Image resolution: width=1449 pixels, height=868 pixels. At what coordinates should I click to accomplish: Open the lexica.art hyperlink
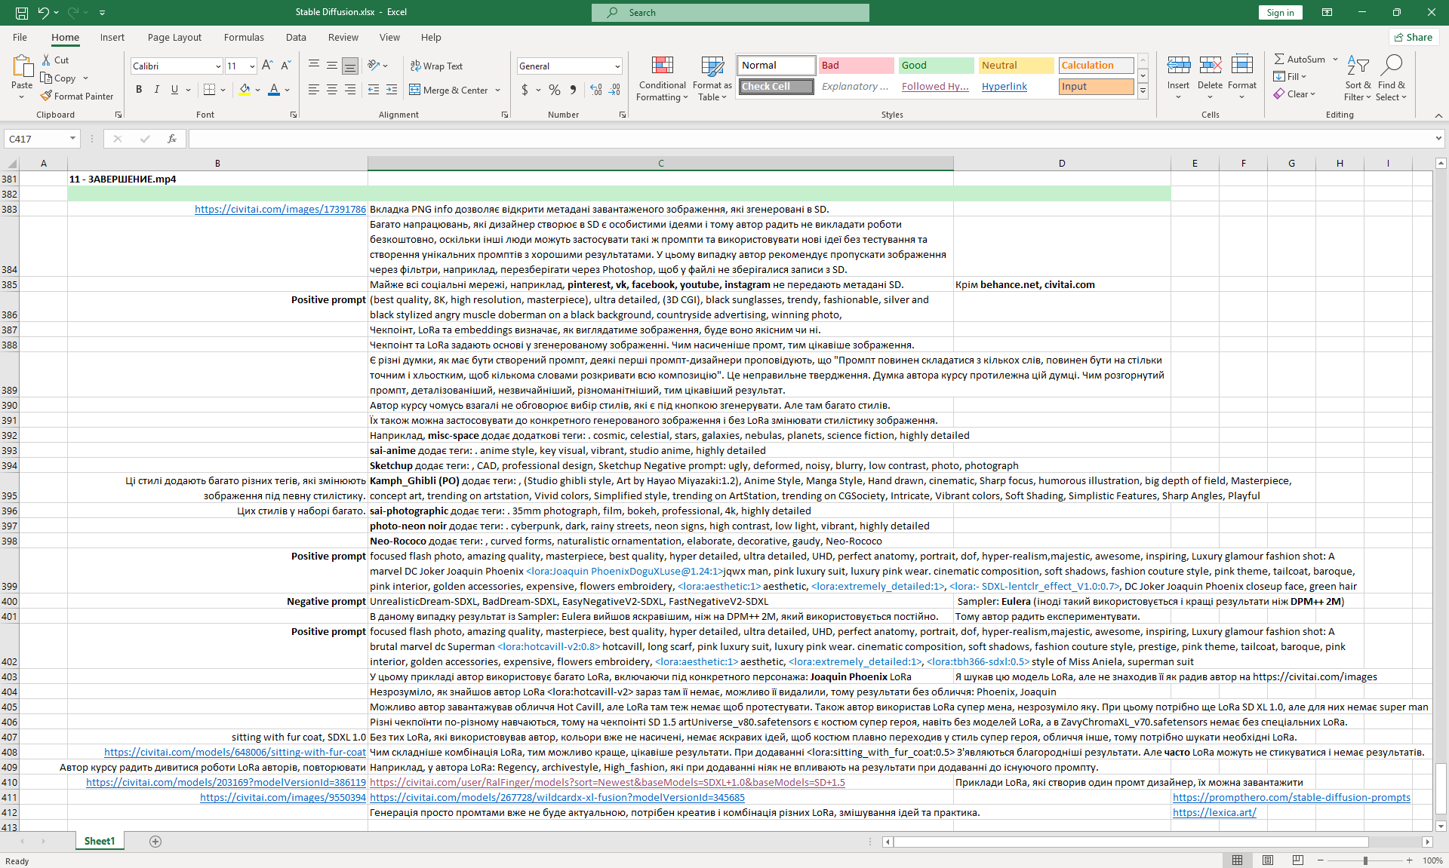pos(1214,812)
